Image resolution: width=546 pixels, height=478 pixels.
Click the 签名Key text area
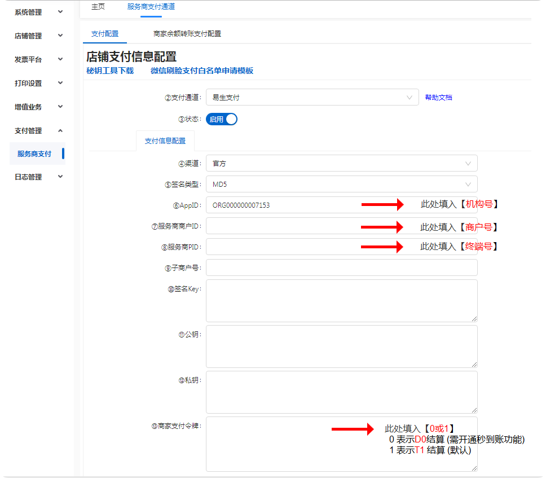[342, 301]
